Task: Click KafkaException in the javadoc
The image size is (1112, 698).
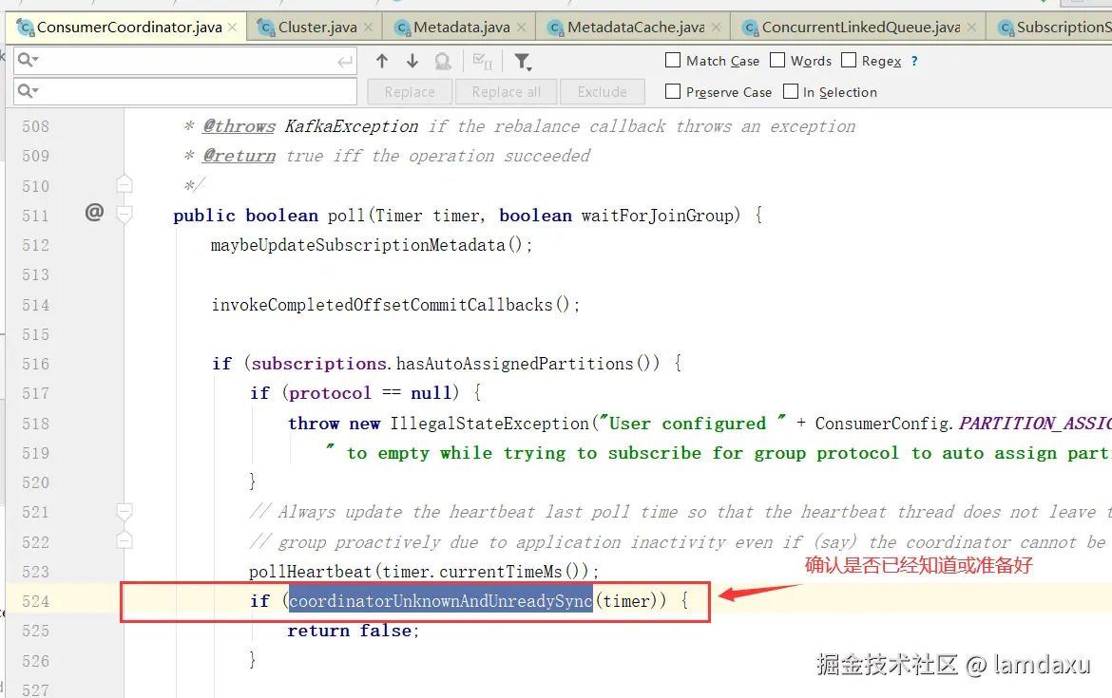Action: [351, 127]
